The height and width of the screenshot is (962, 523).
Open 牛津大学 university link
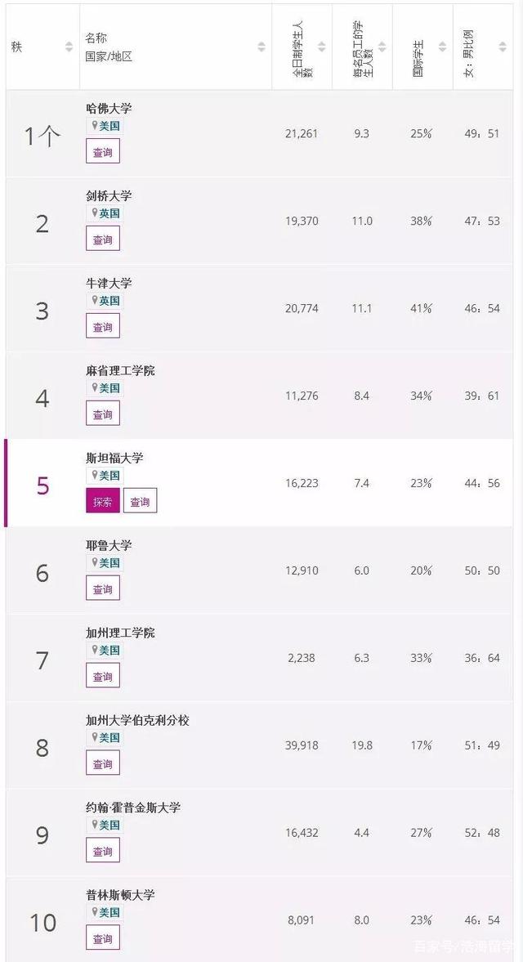tap(109, 284)
